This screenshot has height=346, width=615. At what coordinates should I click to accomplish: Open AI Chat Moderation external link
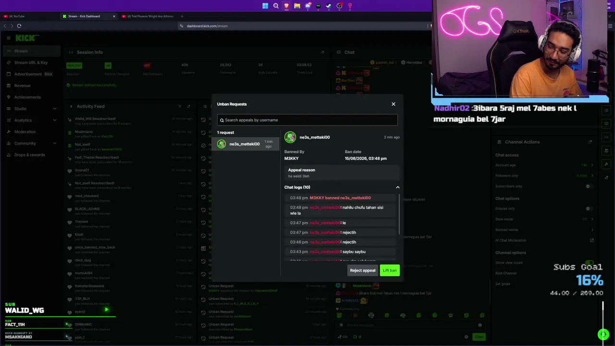[x=592, y=240]
